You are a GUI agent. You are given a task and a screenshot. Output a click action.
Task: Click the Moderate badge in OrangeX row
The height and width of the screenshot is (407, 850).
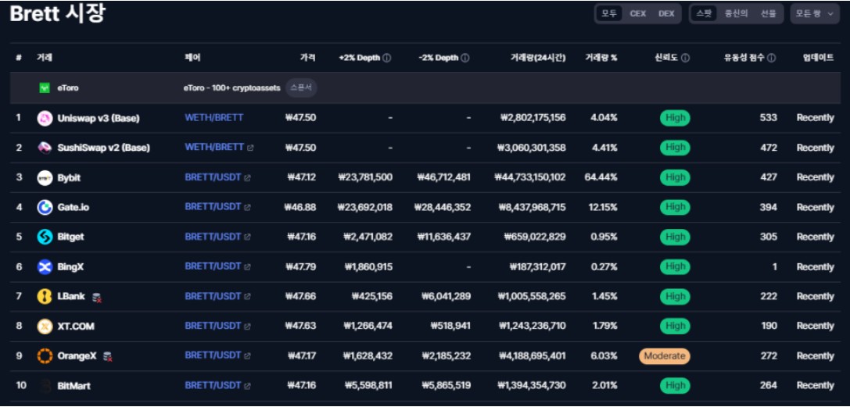pyautogui.click(x=665, y=356)
